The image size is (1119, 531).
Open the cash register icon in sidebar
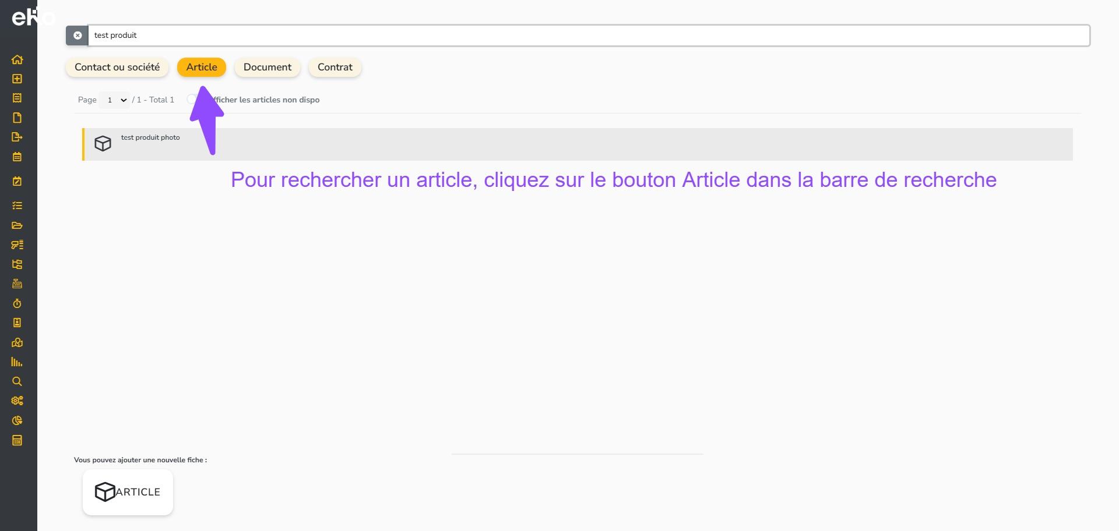(x=17, y=284)
